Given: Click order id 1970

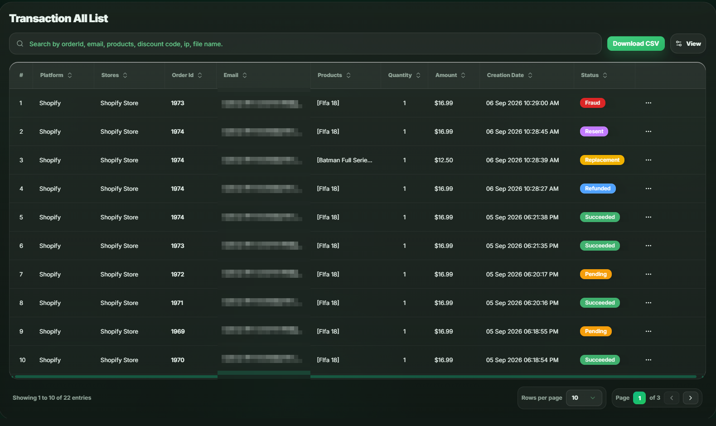Looking at the screenshot, I should point(178,360).
